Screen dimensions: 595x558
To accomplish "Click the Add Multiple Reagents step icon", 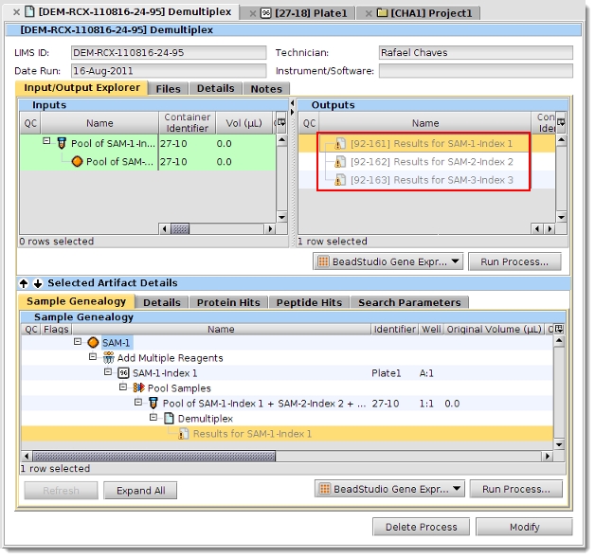I will pyautogui.click(x=108, y=358).
